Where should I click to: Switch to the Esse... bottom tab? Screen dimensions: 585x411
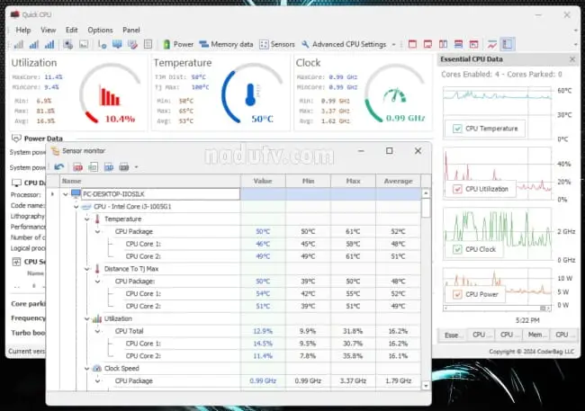[452, 335]
